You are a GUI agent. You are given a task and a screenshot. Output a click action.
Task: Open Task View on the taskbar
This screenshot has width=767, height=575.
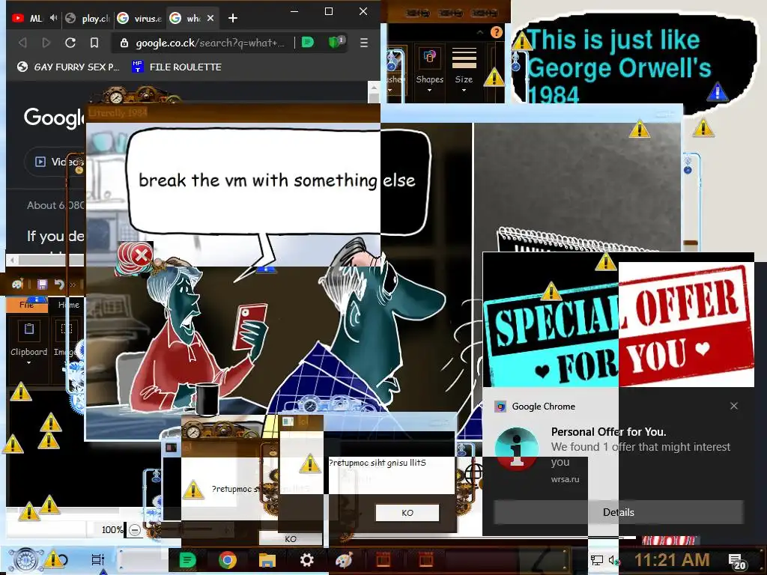click(98, 559)
